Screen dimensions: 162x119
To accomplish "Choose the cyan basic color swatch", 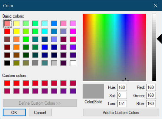I will coord(45,31).
